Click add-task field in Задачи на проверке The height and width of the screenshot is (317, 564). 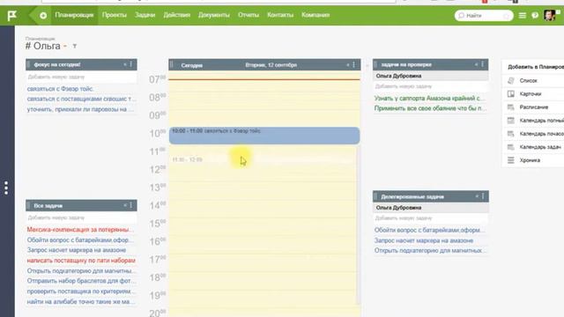[431, 86]
